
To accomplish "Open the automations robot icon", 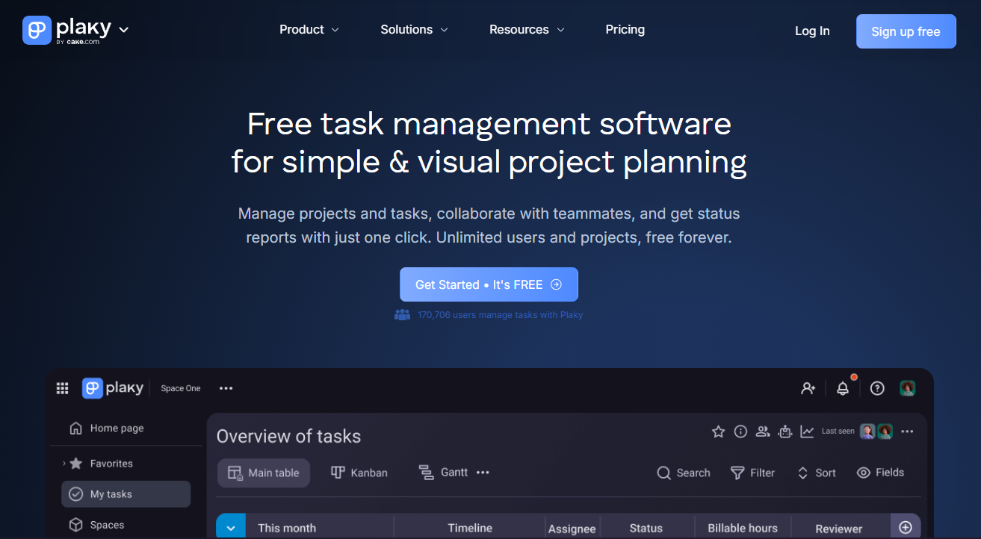I will click(785, 431).
